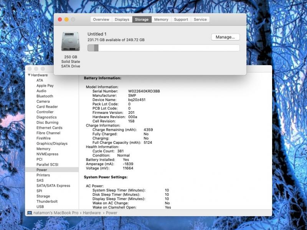Switch to the Overview tab
The width and height of the screenshot is (307, 230).
tap(101, 20)
